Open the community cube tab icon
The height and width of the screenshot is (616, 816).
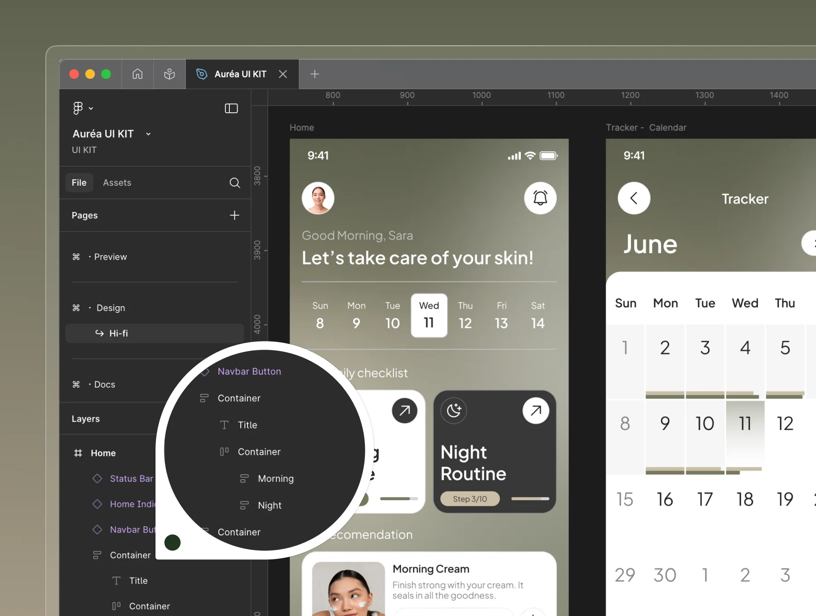(x=170, y=74)
